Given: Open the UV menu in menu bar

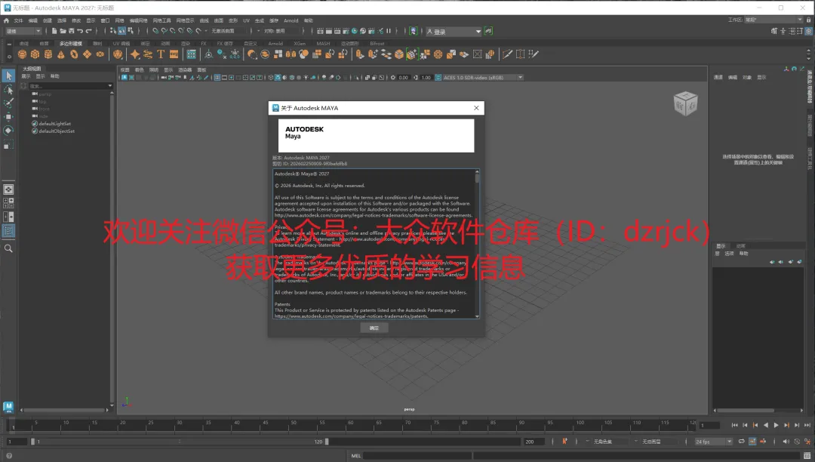Looking at the screenshot, I should [246, 21].
